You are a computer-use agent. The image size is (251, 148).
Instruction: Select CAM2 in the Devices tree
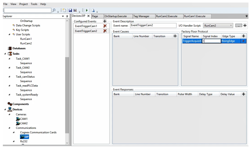click(24, 123)
